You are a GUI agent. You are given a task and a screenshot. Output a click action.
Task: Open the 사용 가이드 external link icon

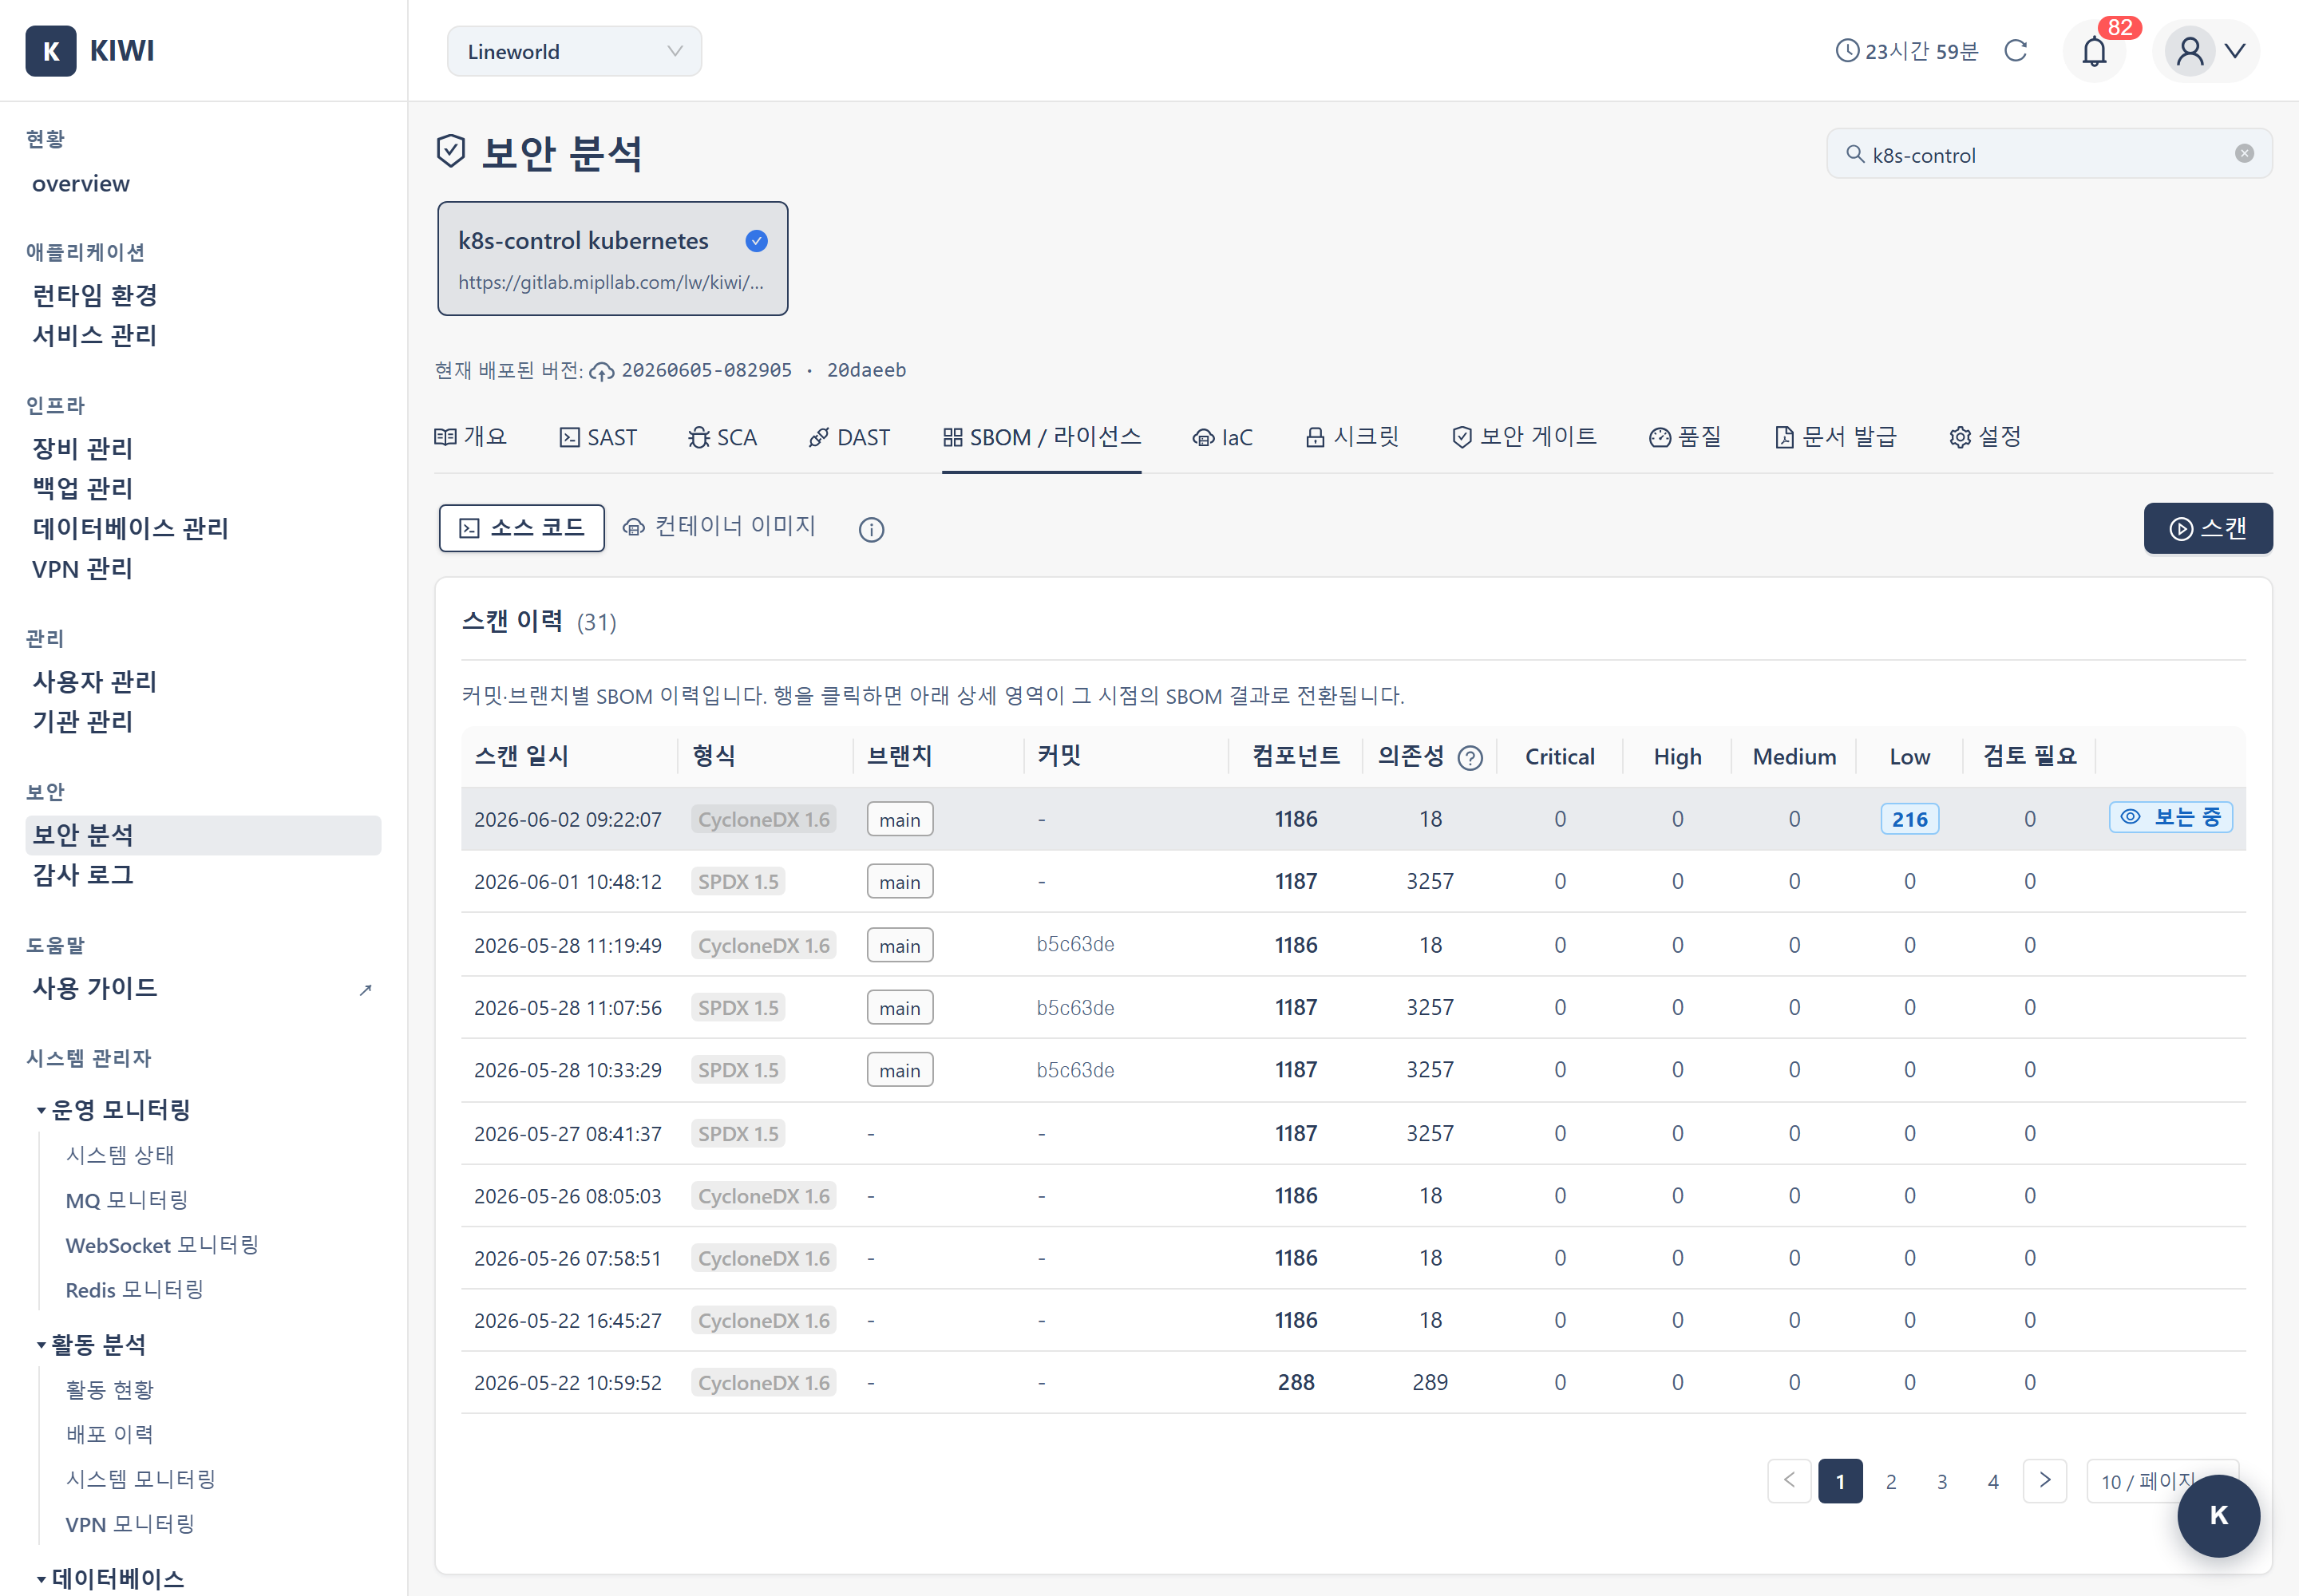[366, 989]
